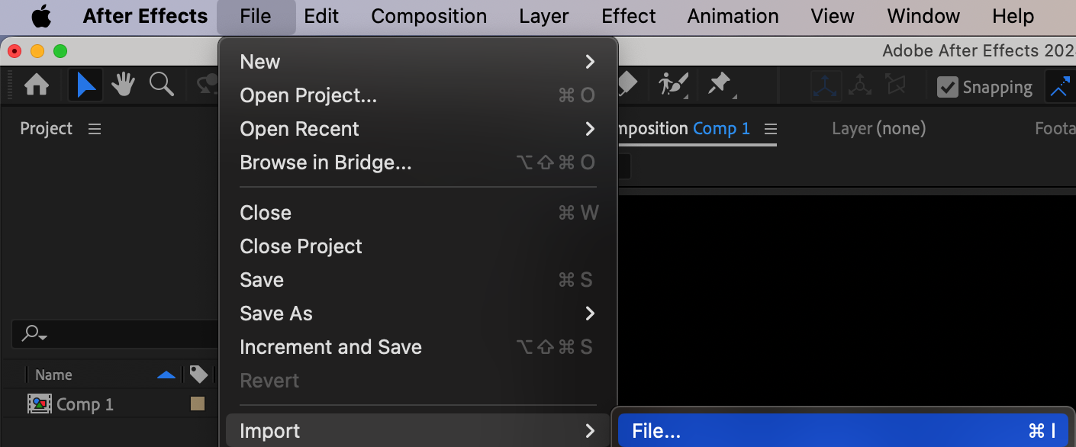This screenshot has width=1076, height=447.
Task: Click Increment and Save
Action: coord(330,347)
